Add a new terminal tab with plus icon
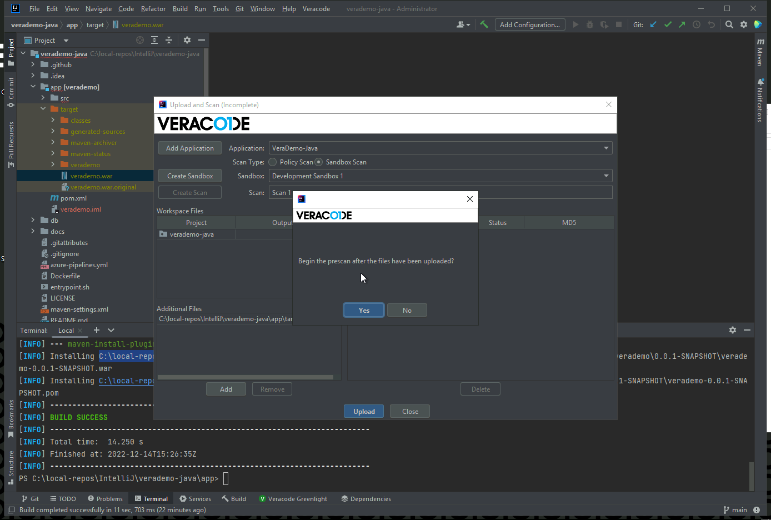This screenshot has height=520, width=771. tap(96, 330)
